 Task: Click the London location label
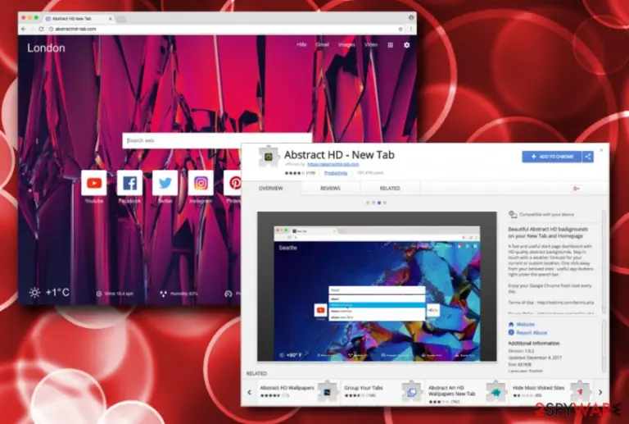point(46,48)
